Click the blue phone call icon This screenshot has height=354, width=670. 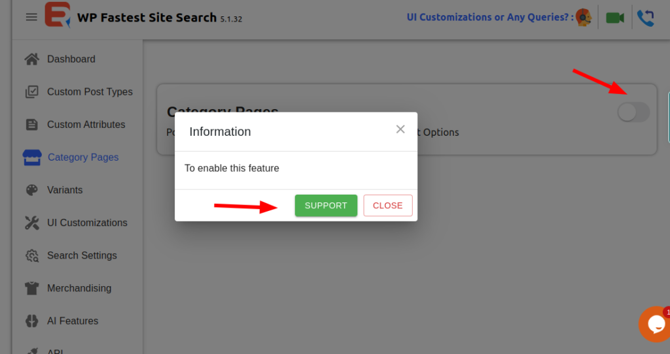(645, 18)
